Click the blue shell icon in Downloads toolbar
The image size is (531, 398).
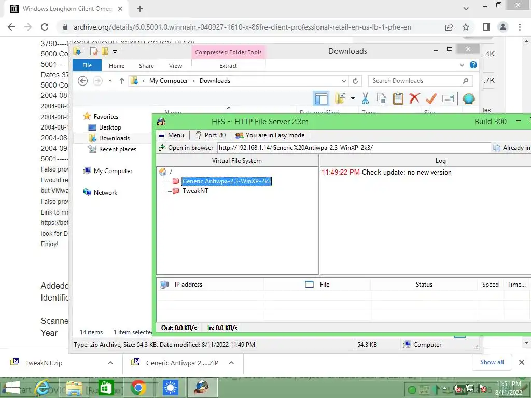(x=468, y=98)
